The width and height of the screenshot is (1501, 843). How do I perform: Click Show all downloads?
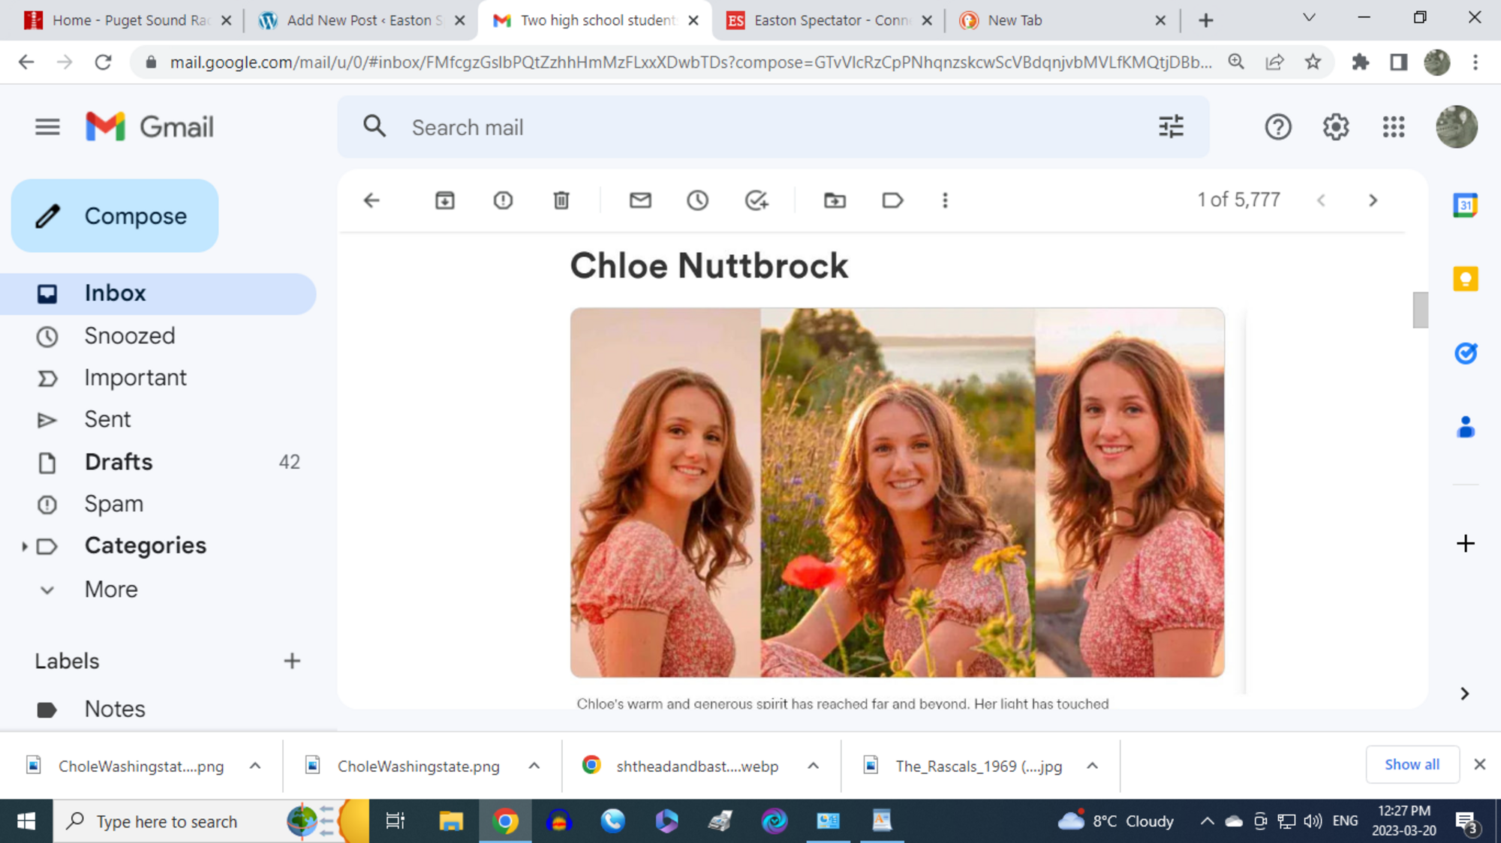(x=1412, y=764)
